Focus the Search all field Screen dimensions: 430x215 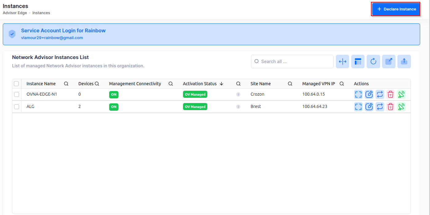click(x=292, y=62)
